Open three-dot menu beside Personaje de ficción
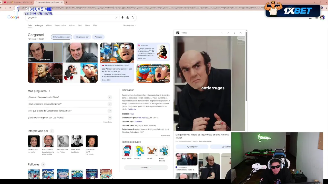 tap(46, 39)
